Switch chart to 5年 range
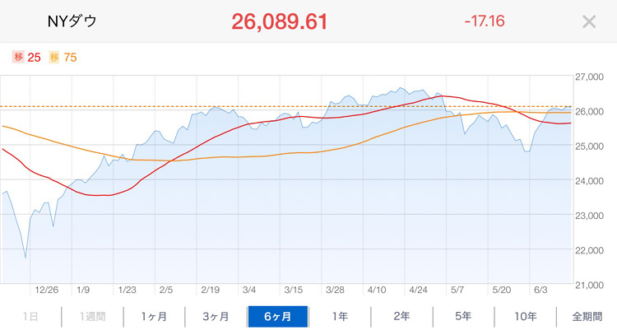This screenshot has height=330, width=617. (x=463, y=317)
